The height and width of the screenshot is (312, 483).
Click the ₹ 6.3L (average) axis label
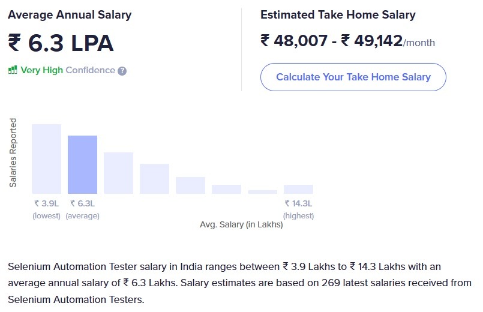pyautogui.click(x=83, y=209)
